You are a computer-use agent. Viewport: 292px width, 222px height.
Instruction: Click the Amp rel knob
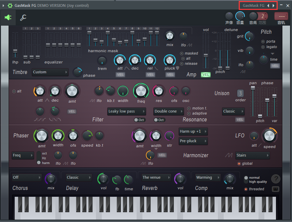pos(150,60)
